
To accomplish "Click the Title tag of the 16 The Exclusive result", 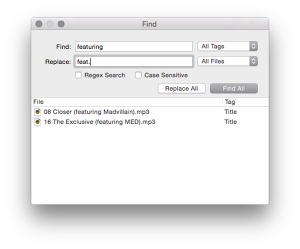I will click(x=230, y=122).
